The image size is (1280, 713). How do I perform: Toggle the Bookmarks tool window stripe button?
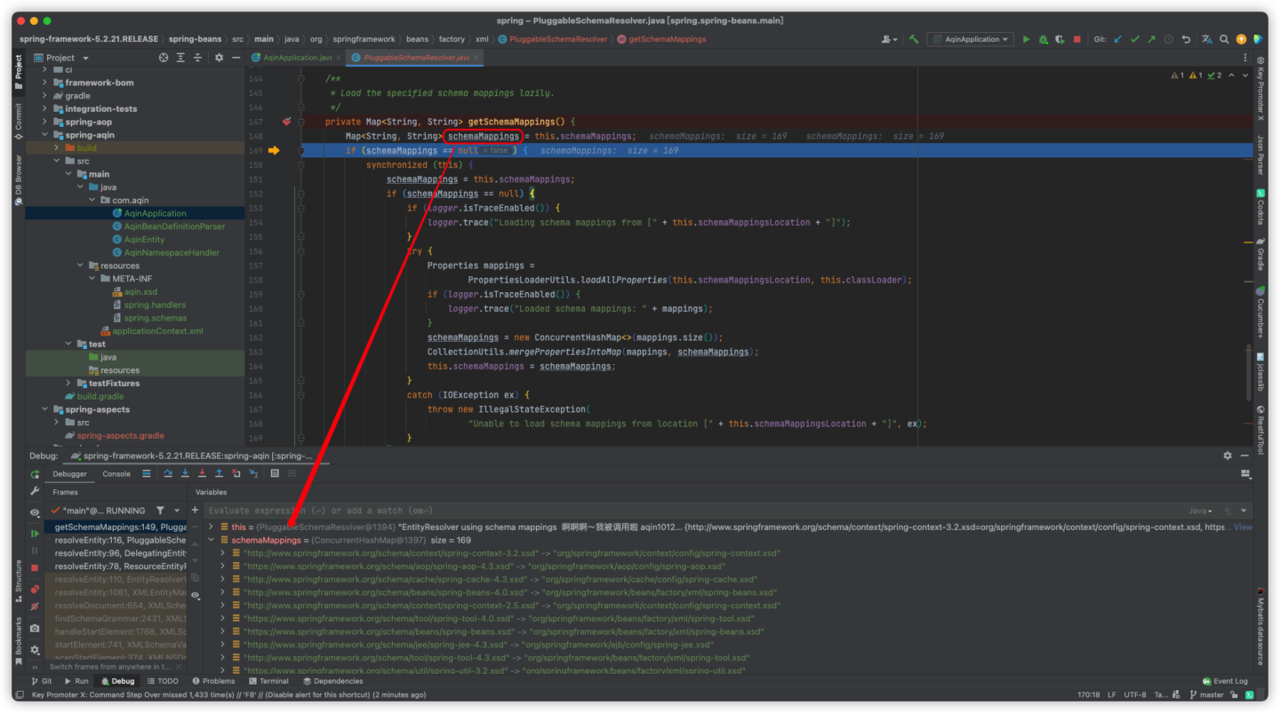click(18, 640)
